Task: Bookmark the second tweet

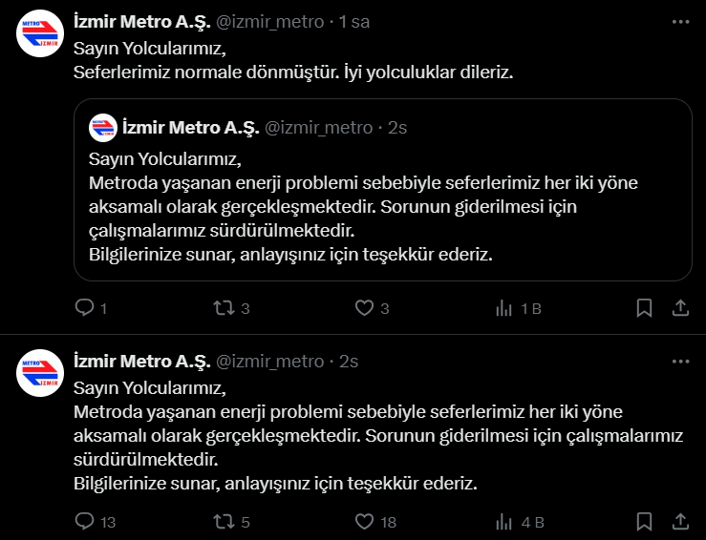Action: point(644,522)
